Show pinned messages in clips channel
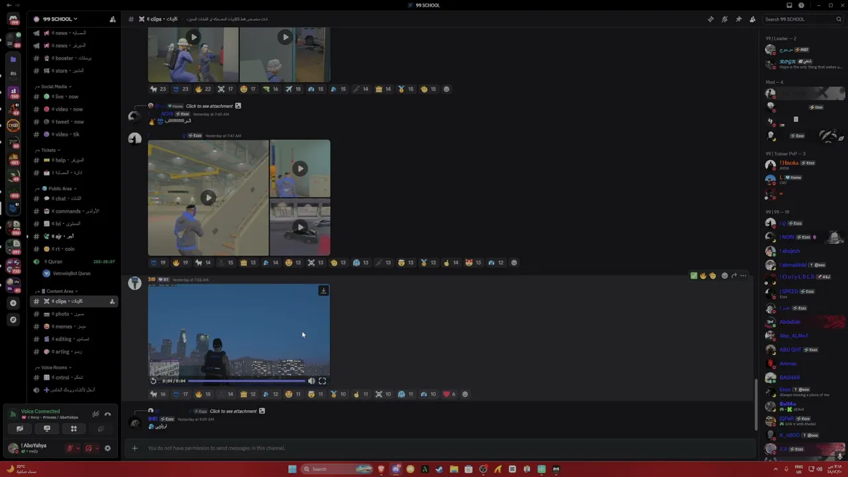 (x=739, y=19)
